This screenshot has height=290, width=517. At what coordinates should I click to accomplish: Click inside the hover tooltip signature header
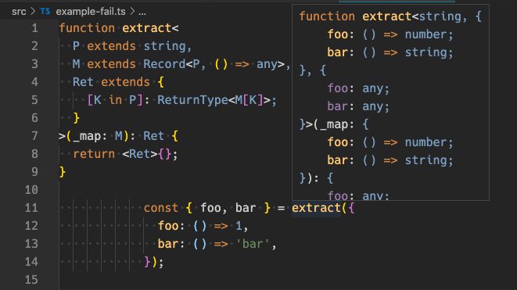[390, 16]
